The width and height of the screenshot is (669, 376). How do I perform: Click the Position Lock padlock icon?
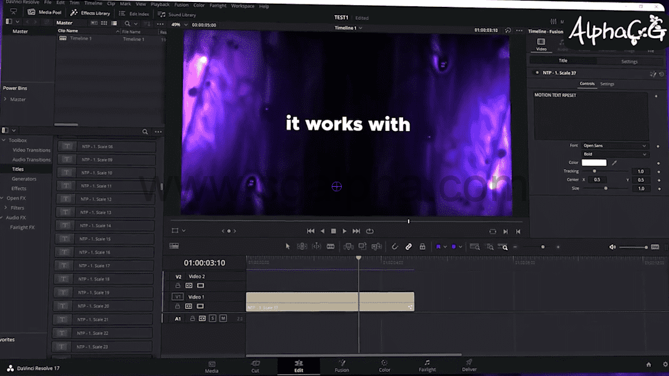tap(422, 247)
